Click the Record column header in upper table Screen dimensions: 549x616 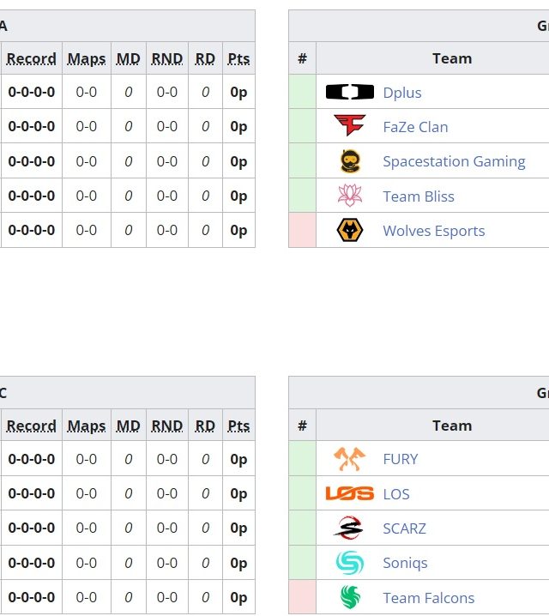pos(31,58)
